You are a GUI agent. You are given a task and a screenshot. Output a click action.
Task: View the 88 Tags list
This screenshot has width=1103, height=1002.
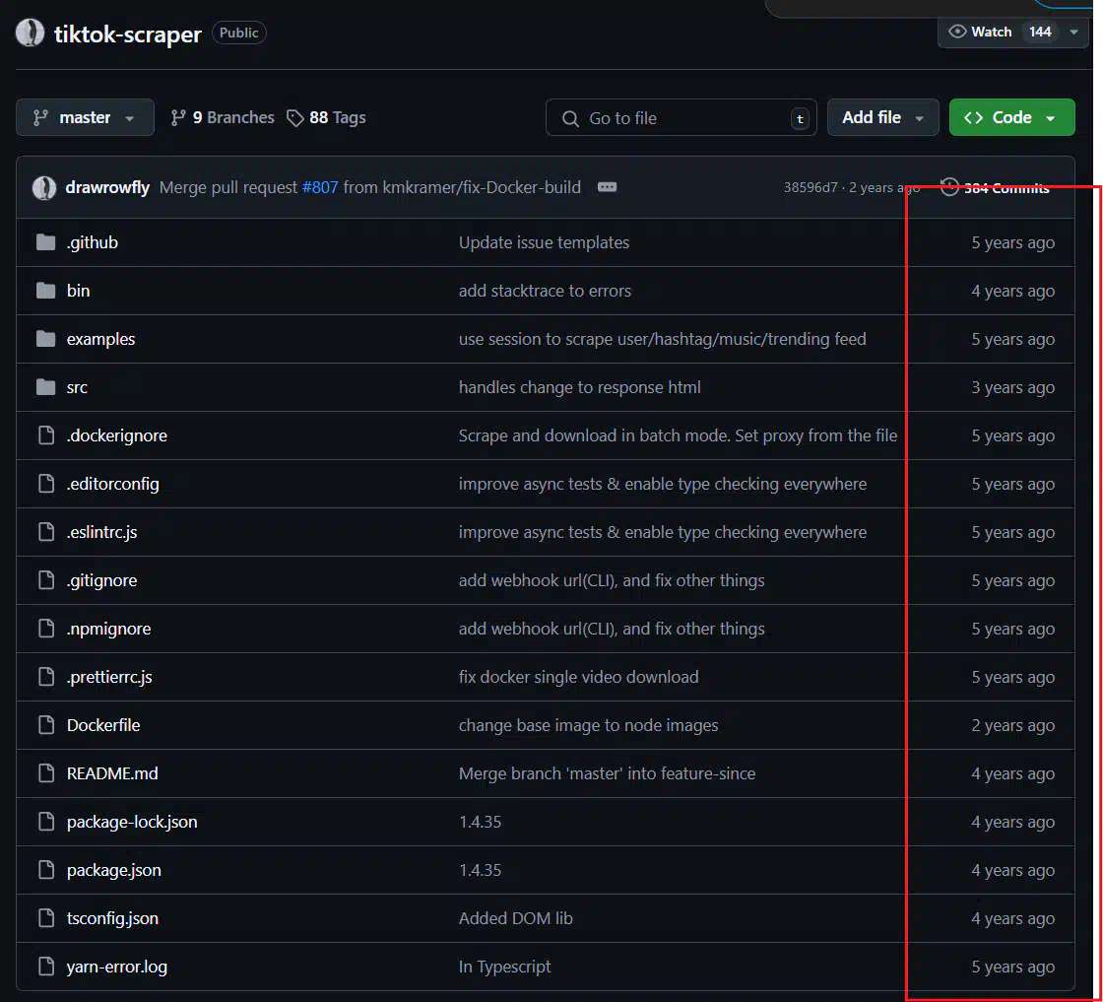point(326,117)
